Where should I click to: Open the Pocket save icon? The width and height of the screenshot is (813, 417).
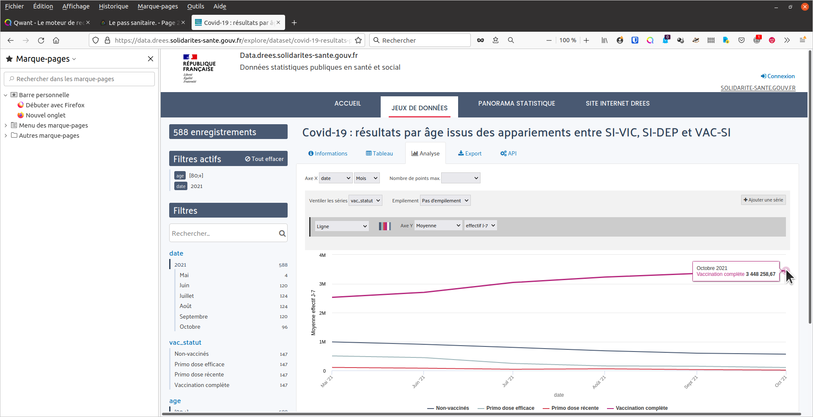[742, 40]
